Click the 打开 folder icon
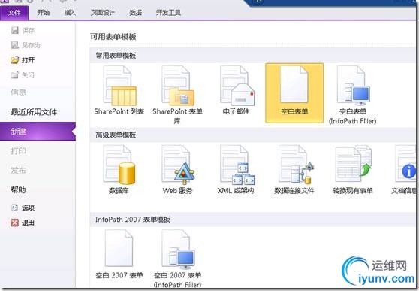 click(15, 60)
